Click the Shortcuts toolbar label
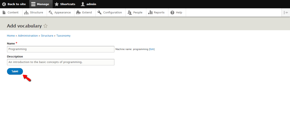 [x=68, y=4]
